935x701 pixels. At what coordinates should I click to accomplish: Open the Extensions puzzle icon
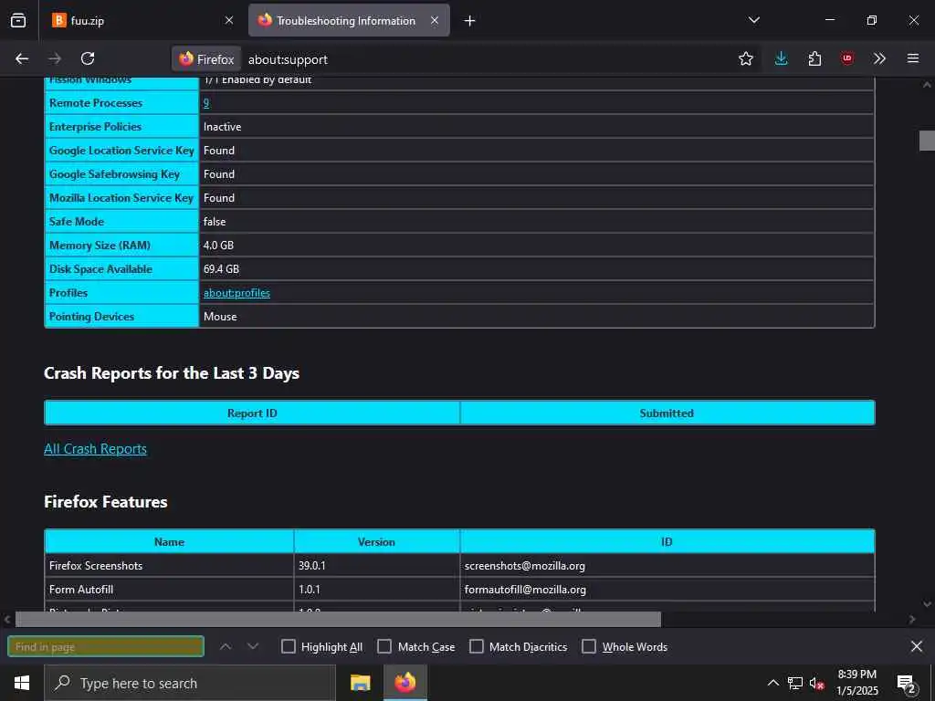coord(814,58)
